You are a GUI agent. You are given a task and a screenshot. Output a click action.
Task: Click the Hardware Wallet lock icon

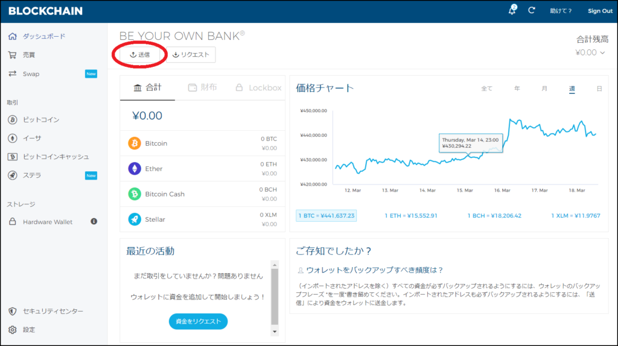click(13, 222)
